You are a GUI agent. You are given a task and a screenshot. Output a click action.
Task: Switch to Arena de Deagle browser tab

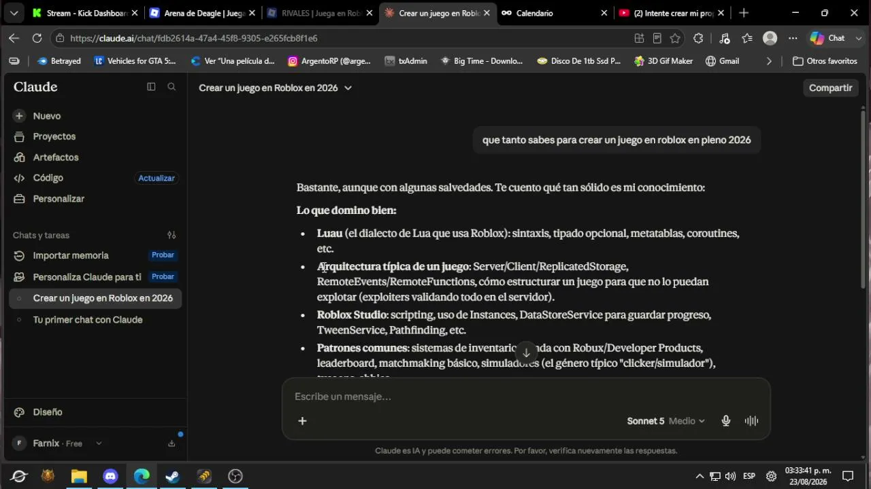(x=202, y=13)
